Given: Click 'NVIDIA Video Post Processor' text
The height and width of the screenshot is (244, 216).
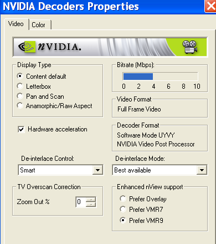Looking at the screenshot, I should (156, 144).
